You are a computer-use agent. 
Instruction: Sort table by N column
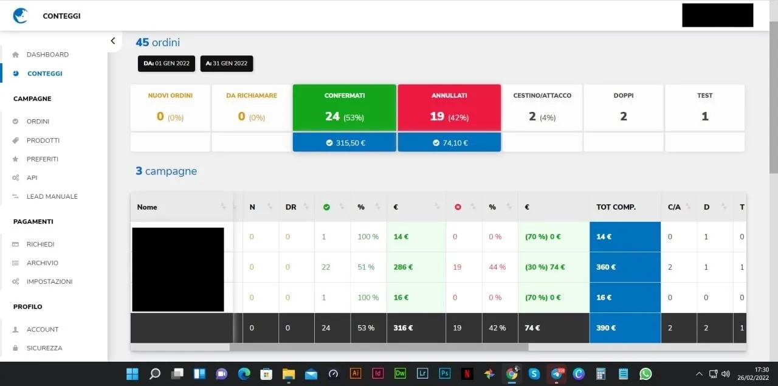(260, 207)
